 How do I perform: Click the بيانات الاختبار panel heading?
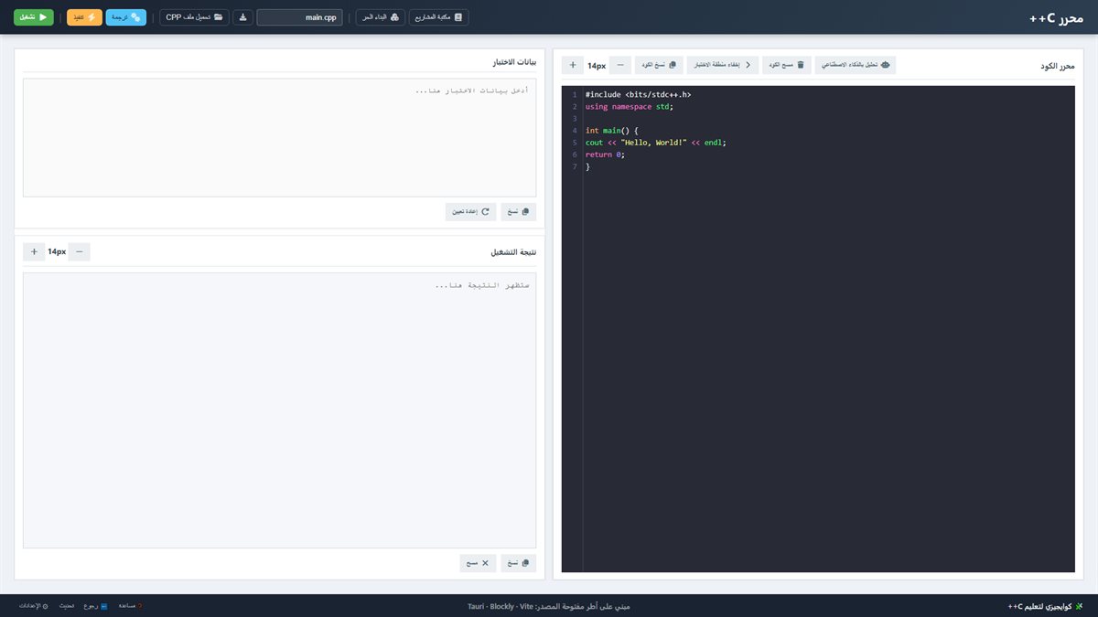click(x=514, y=62)
